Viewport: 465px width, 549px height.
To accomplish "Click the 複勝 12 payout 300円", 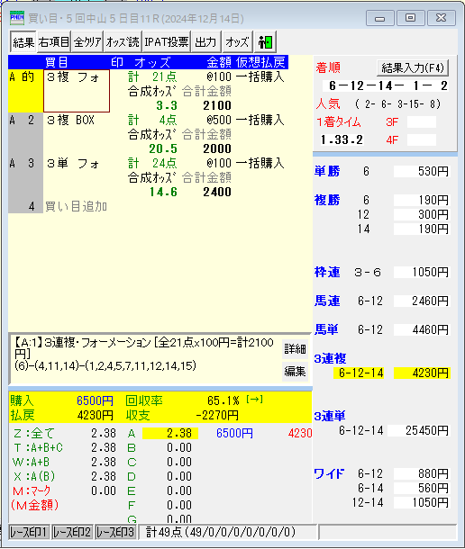I will tap(422, 214).
